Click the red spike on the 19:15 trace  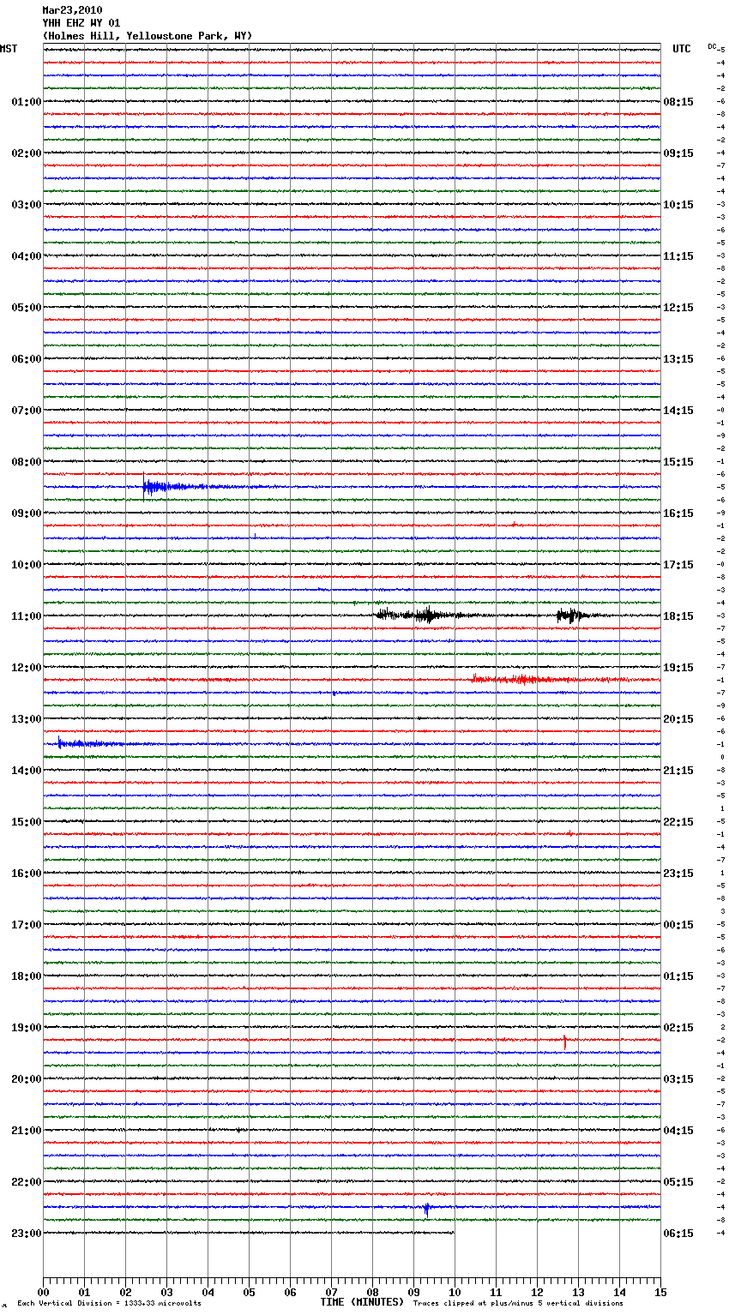click(565, 1042)
